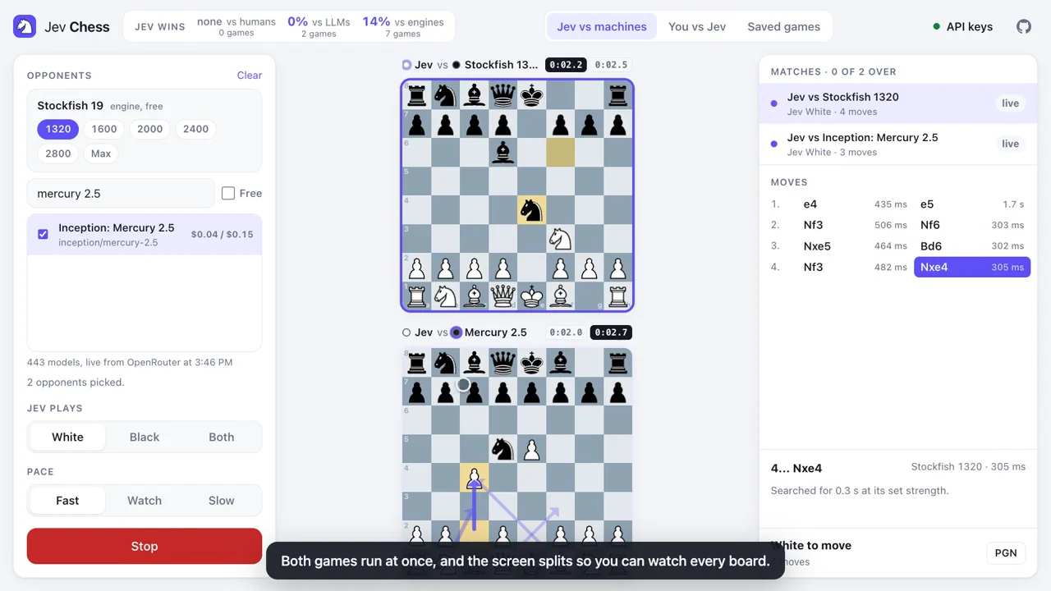Open the Saved games tab
This screenshot has height=591, width=1051.
pos(783,26)
